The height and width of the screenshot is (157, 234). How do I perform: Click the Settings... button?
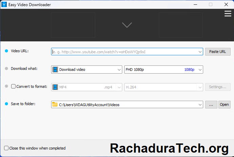click(x=218, y=87)
